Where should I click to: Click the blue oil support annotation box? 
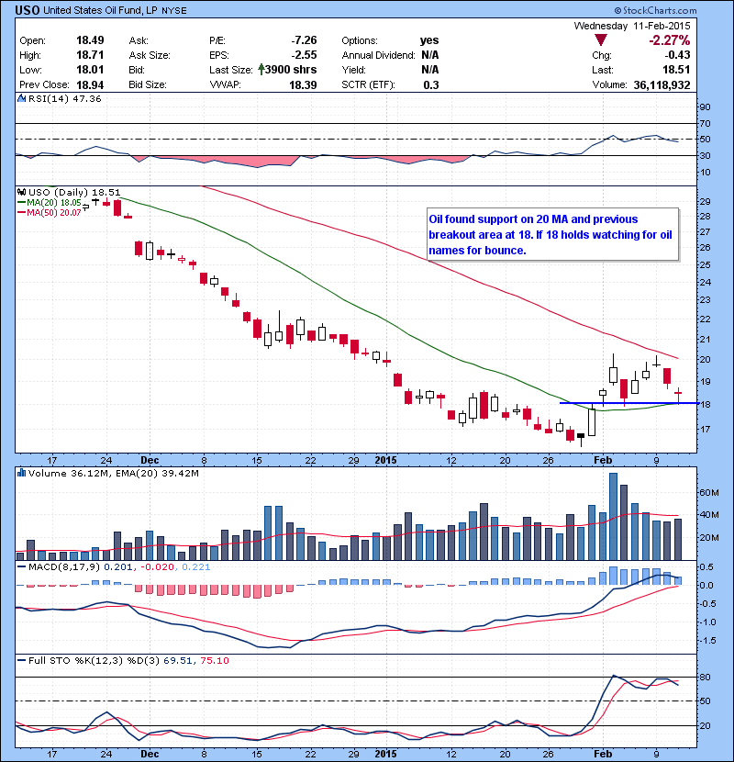552,235
